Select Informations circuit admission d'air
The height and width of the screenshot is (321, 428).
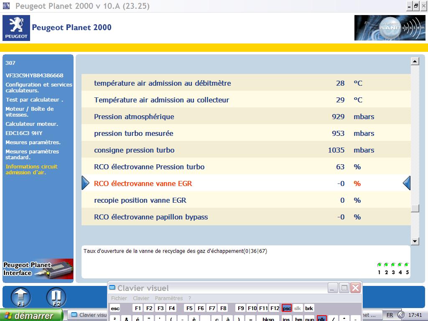32,170
